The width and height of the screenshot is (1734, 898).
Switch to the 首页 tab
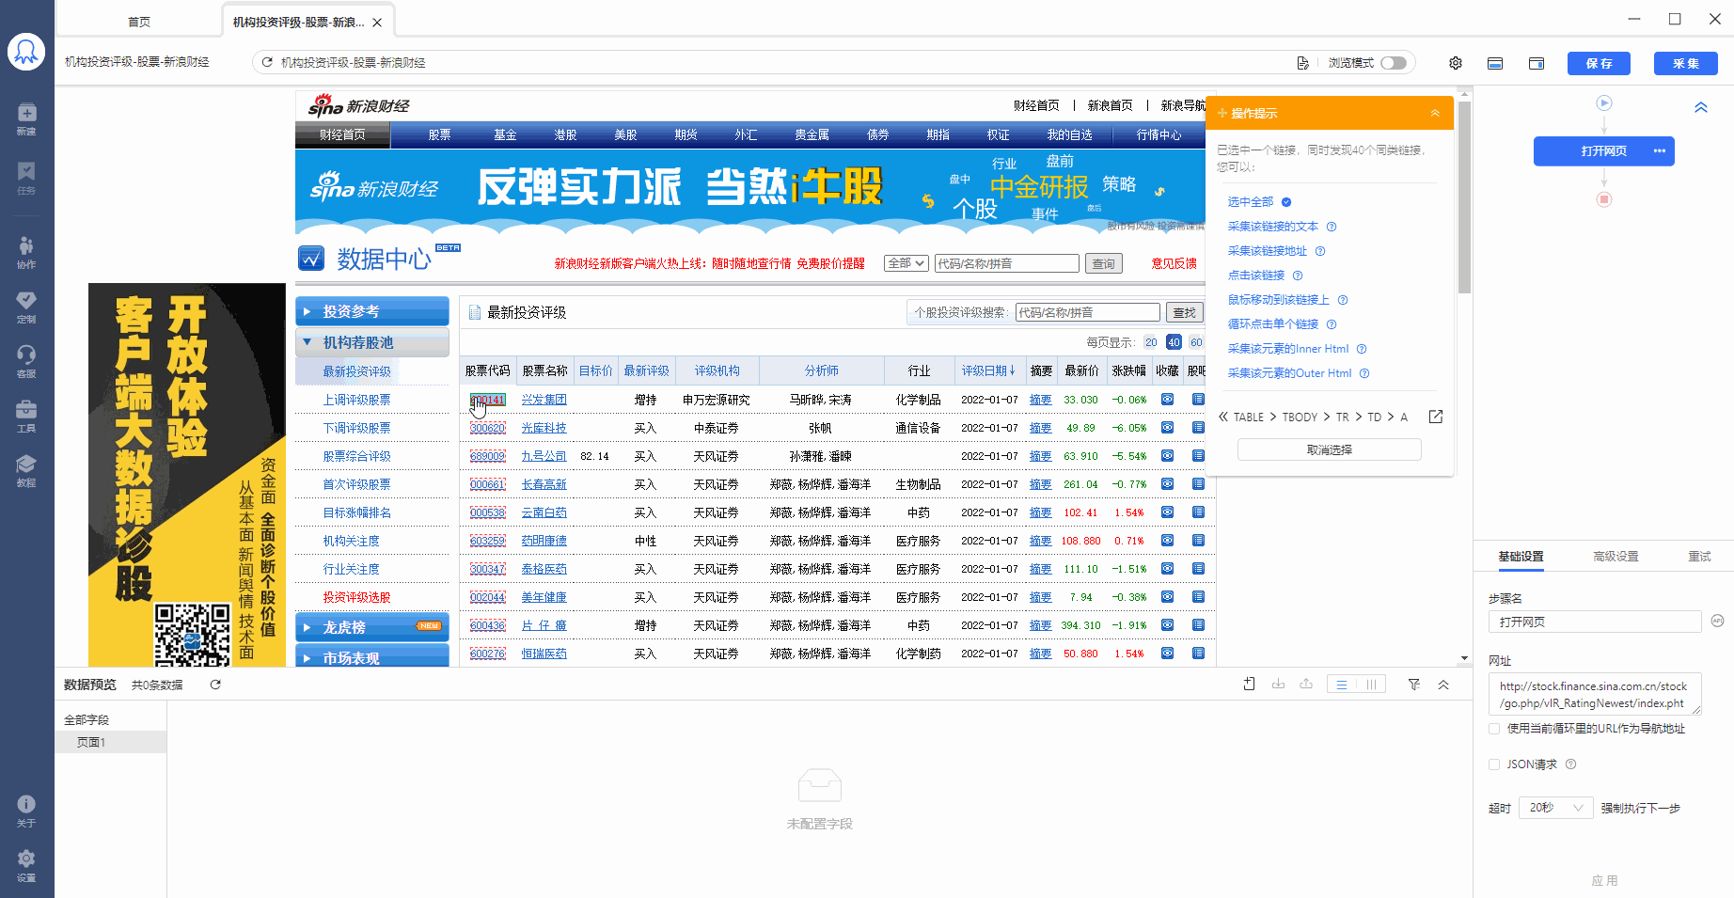(x=139, y=22)
